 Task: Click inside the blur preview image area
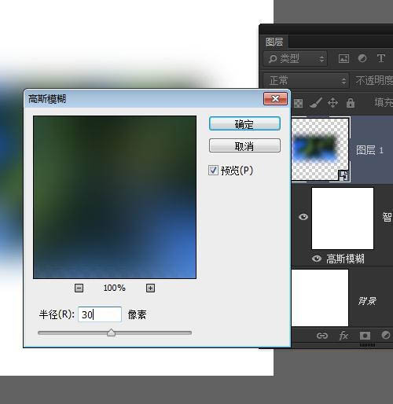(x=115, y=197)
